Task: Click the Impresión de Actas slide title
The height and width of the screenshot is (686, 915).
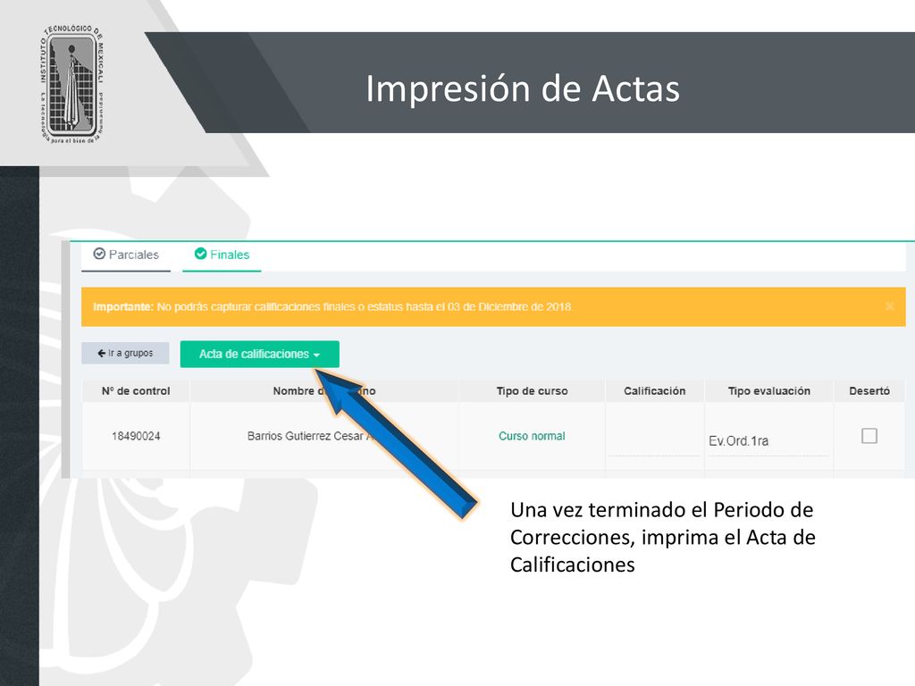Action: [x=523, y=88]
